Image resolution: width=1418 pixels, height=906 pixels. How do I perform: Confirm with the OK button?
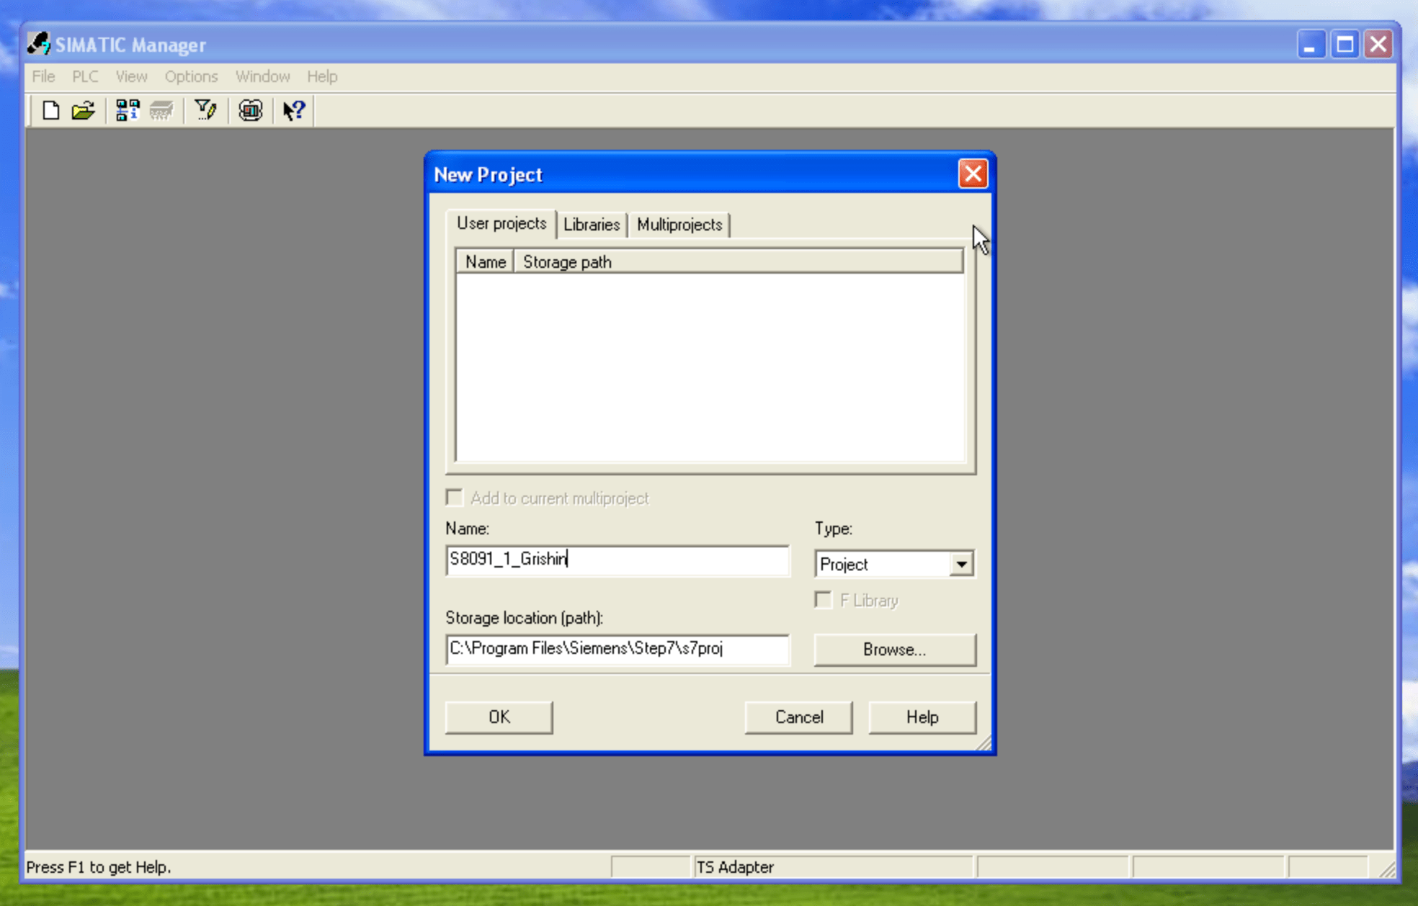[499, 717]
